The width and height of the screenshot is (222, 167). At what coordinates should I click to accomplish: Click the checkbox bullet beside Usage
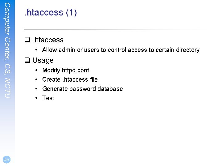pyautogui.click(x=27, y=60)
